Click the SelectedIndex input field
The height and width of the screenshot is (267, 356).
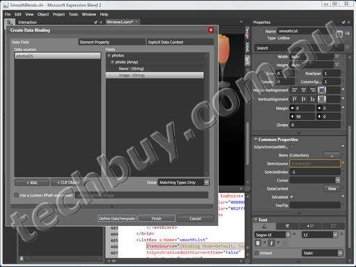coord(315,172)
